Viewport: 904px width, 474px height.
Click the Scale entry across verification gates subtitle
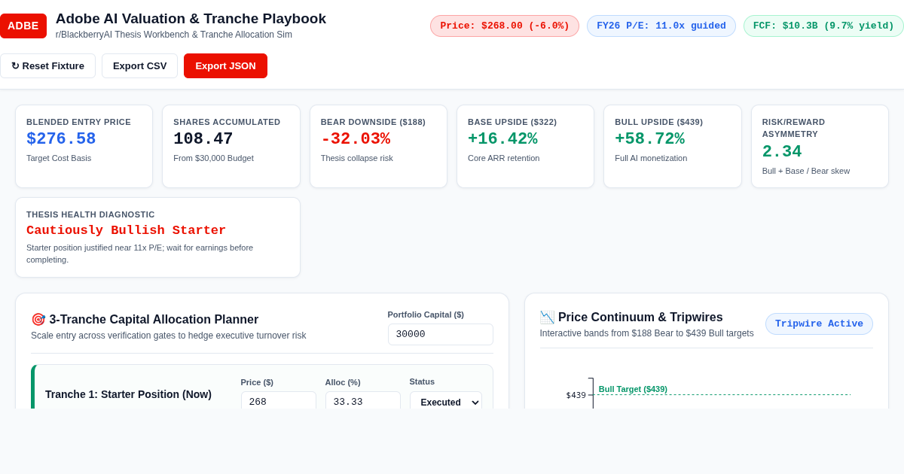pos(169,336)
